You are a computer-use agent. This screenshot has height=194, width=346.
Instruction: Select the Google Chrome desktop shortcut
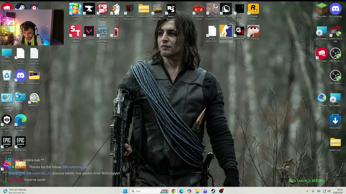(x=21, y=56)
